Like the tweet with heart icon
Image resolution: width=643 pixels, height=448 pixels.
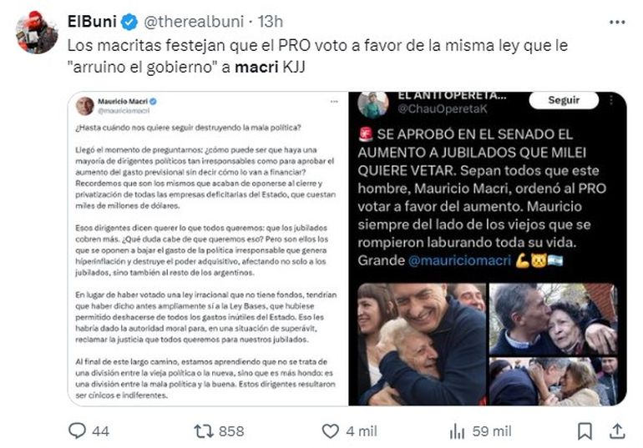330,431
